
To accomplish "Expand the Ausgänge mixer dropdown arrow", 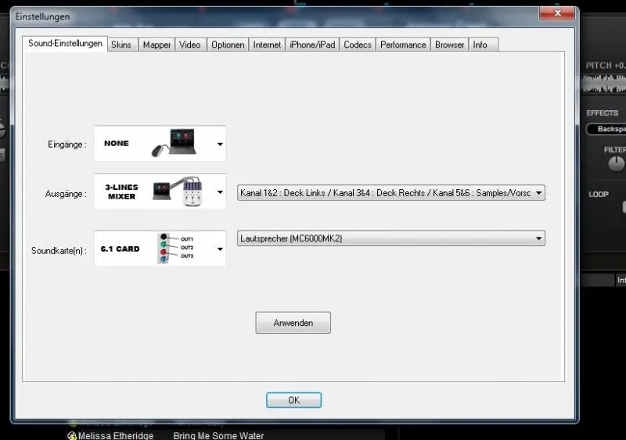I will 220,193.
